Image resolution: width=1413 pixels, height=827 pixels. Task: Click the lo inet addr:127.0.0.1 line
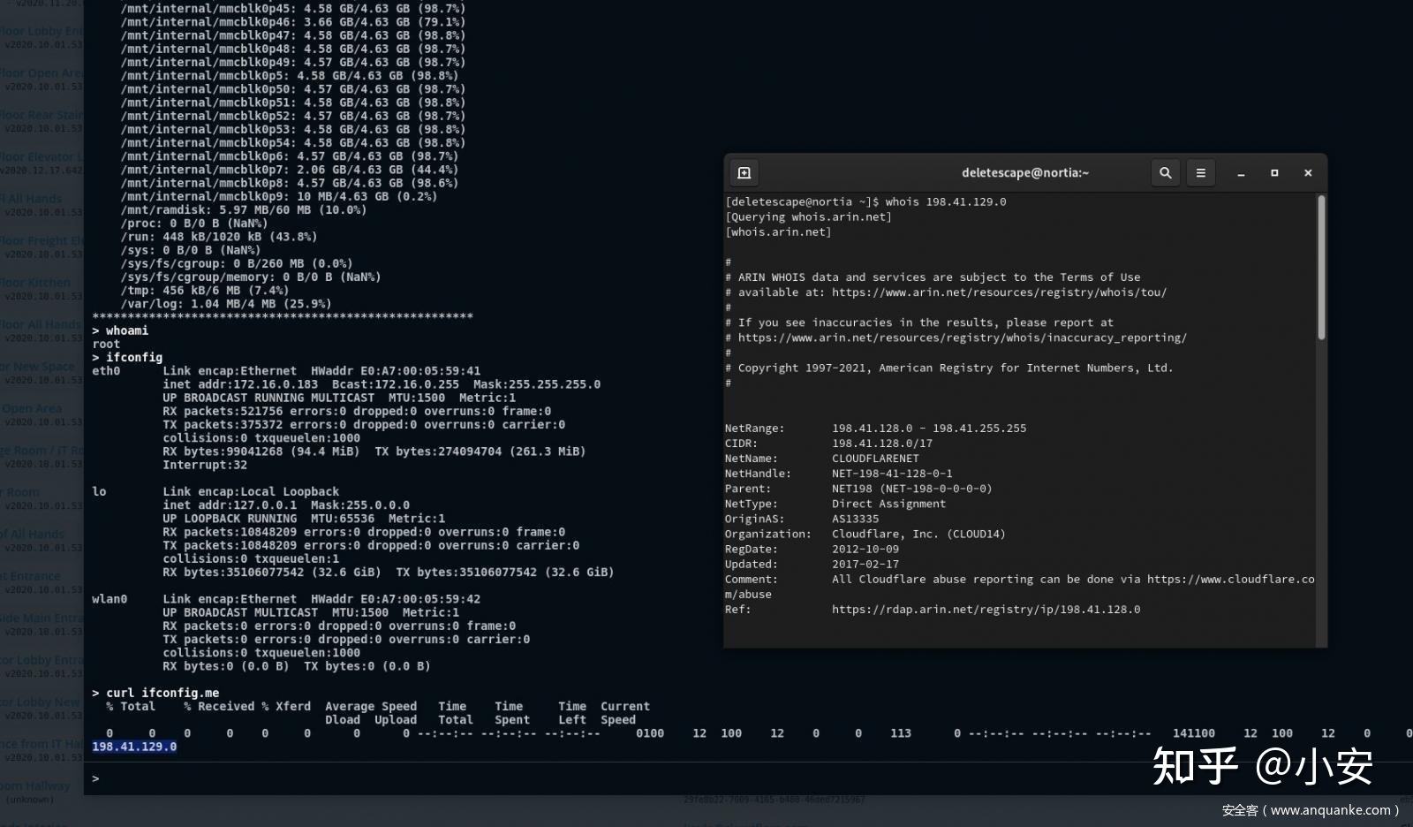[286, 505]
